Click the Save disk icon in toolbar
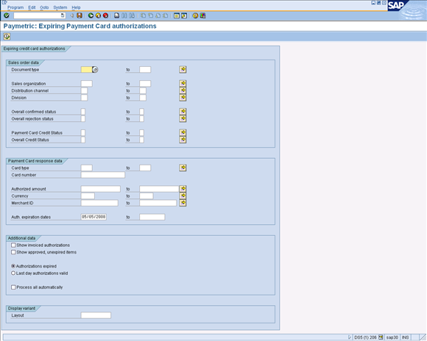The height and width of the screenshot is (341, 427). click(x=80, y=15)
